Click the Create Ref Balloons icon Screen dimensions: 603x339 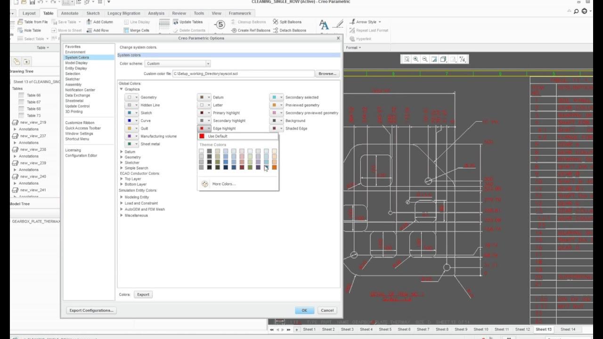tap(234, 30)
